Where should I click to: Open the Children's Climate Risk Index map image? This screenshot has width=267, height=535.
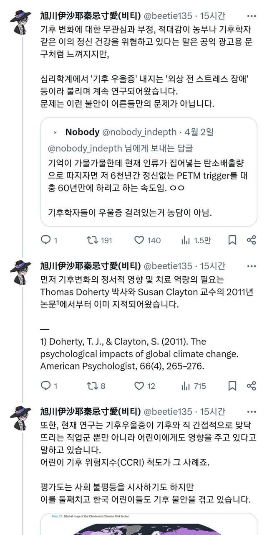[149, 525]
